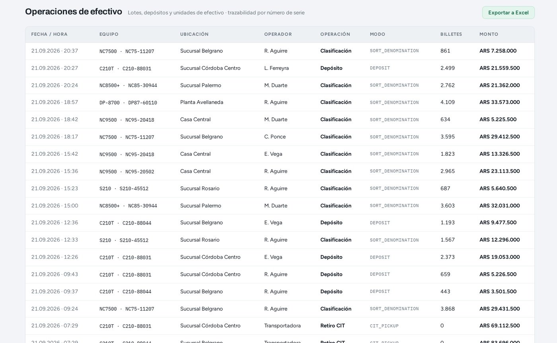Click the Exportar a Excel button
This screenshot has height=343, width=557.
508,12
